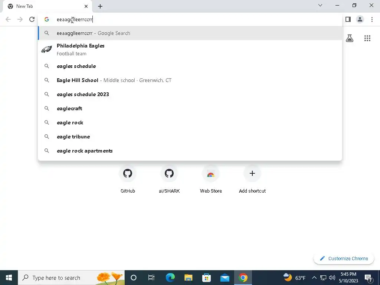Open a new tab with plus button
The height and width of the screenshot is (285, 380).
click(x=100, y=6)
